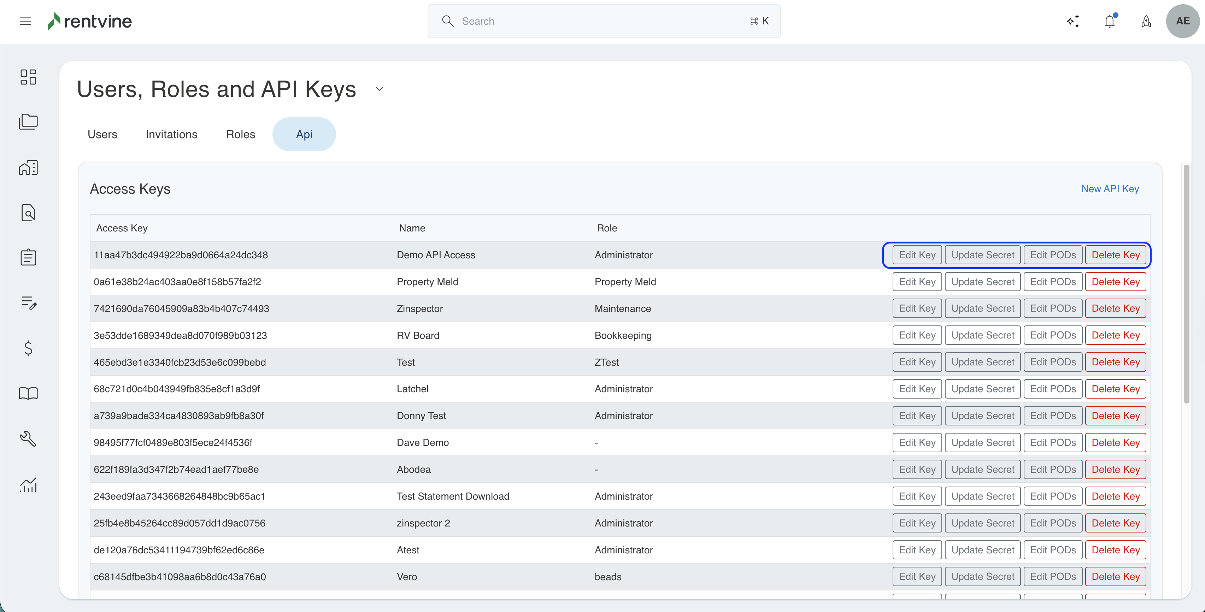Focus the Search input field
Image resolution: width=1205 pixels, height=612 pixels.
coord(604,21)
